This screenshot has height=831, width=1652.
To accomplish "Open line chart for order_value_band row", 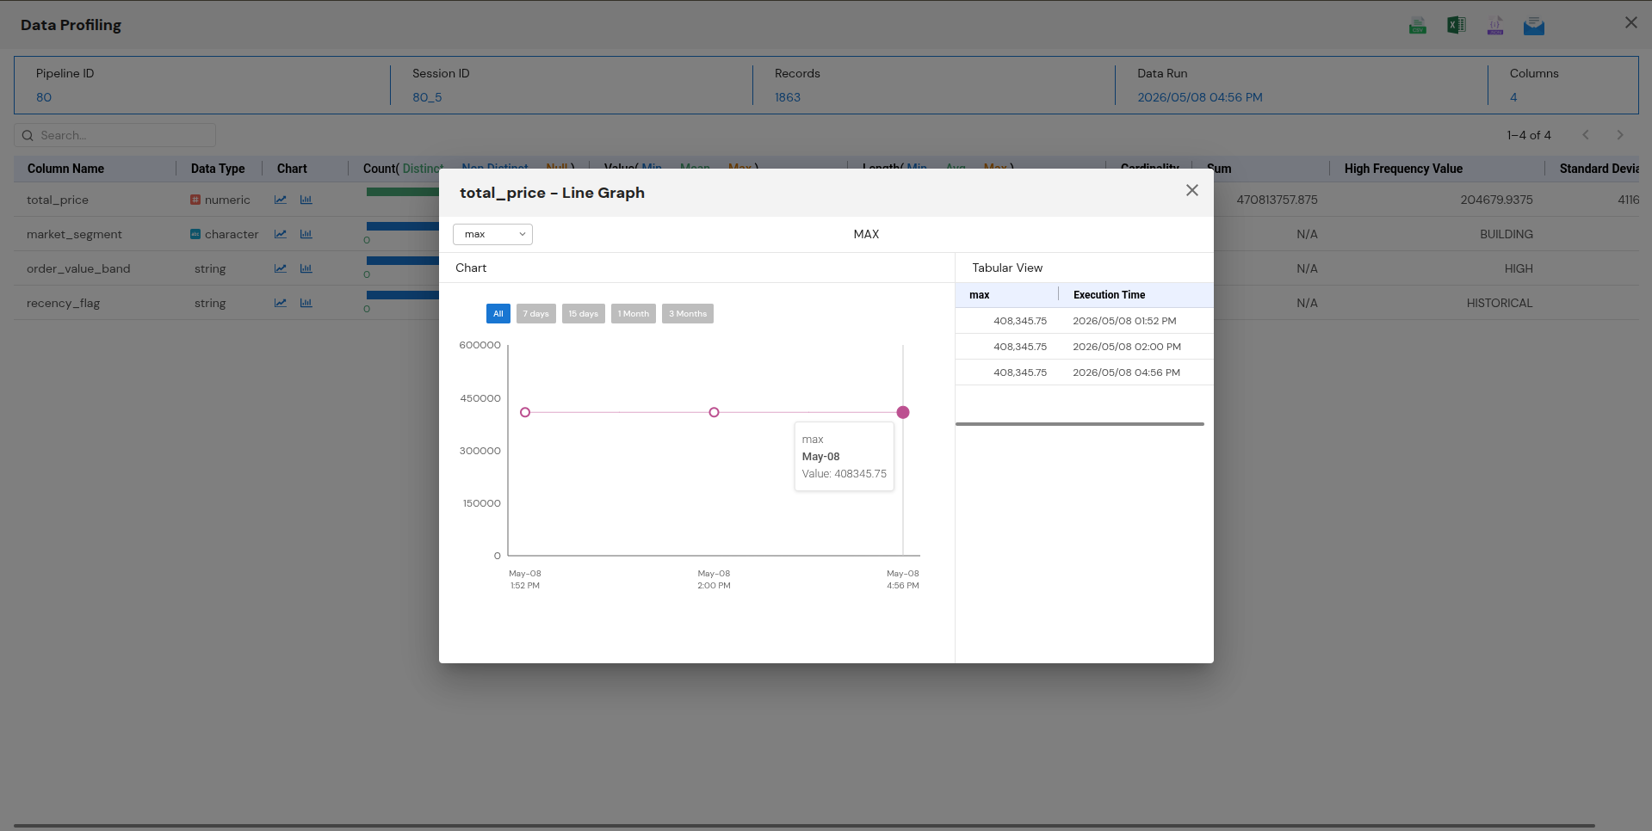I will point(281,268).
